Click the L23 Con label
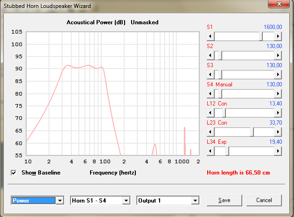 (217, 123)
